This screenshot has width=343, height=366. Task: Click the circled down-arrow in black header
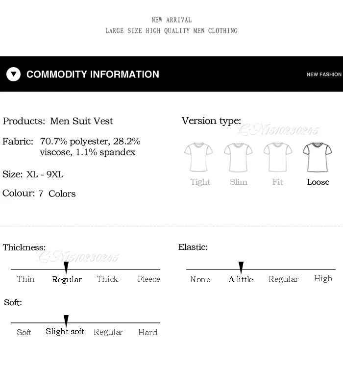click(x=14, y=74)
